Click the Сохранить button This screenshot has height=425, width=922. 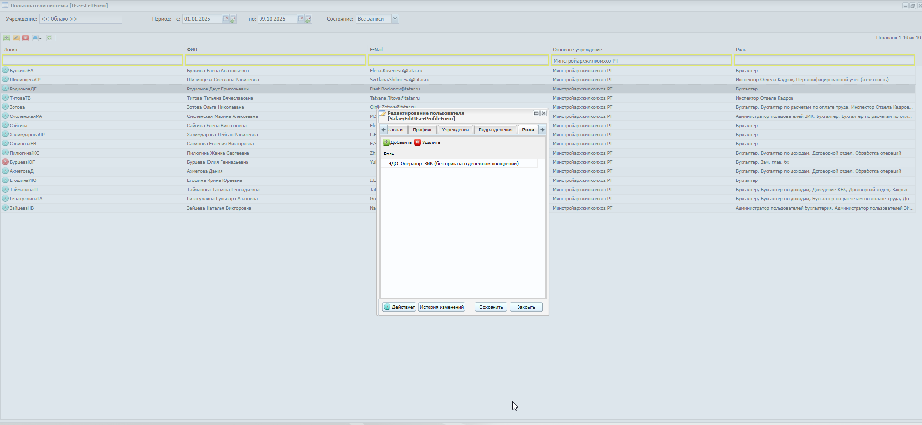tap(491, 307)
